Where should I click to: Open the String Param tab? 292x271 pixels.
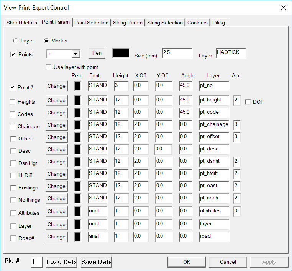pos(128,23)
